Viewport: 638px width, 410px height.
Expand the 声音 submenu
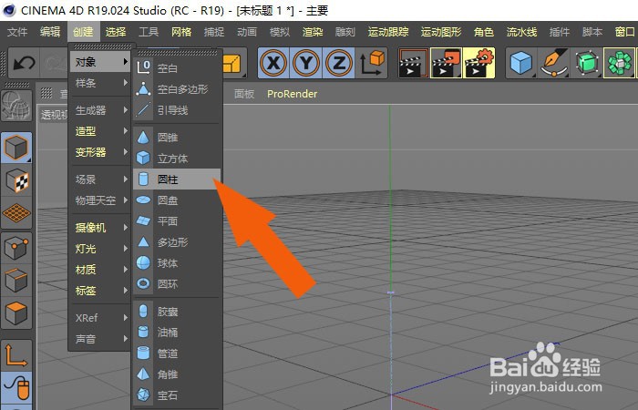(100, 339)
